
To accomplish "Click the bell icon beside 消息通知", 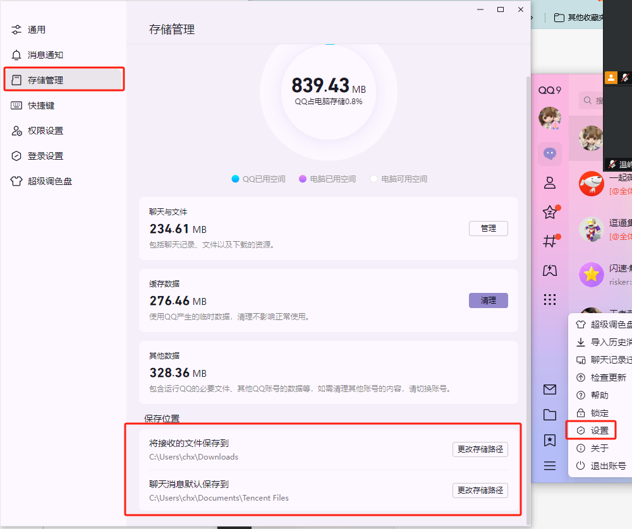I will (16, 55).
